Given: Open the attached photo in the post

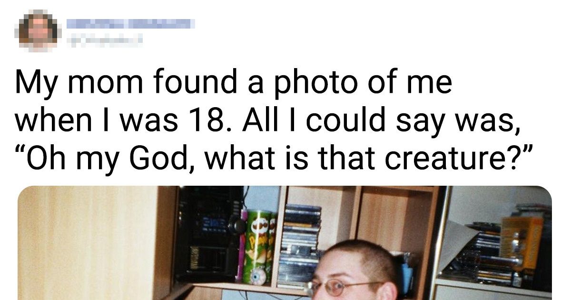Looking at the screenshot, I should click(285, 243).
